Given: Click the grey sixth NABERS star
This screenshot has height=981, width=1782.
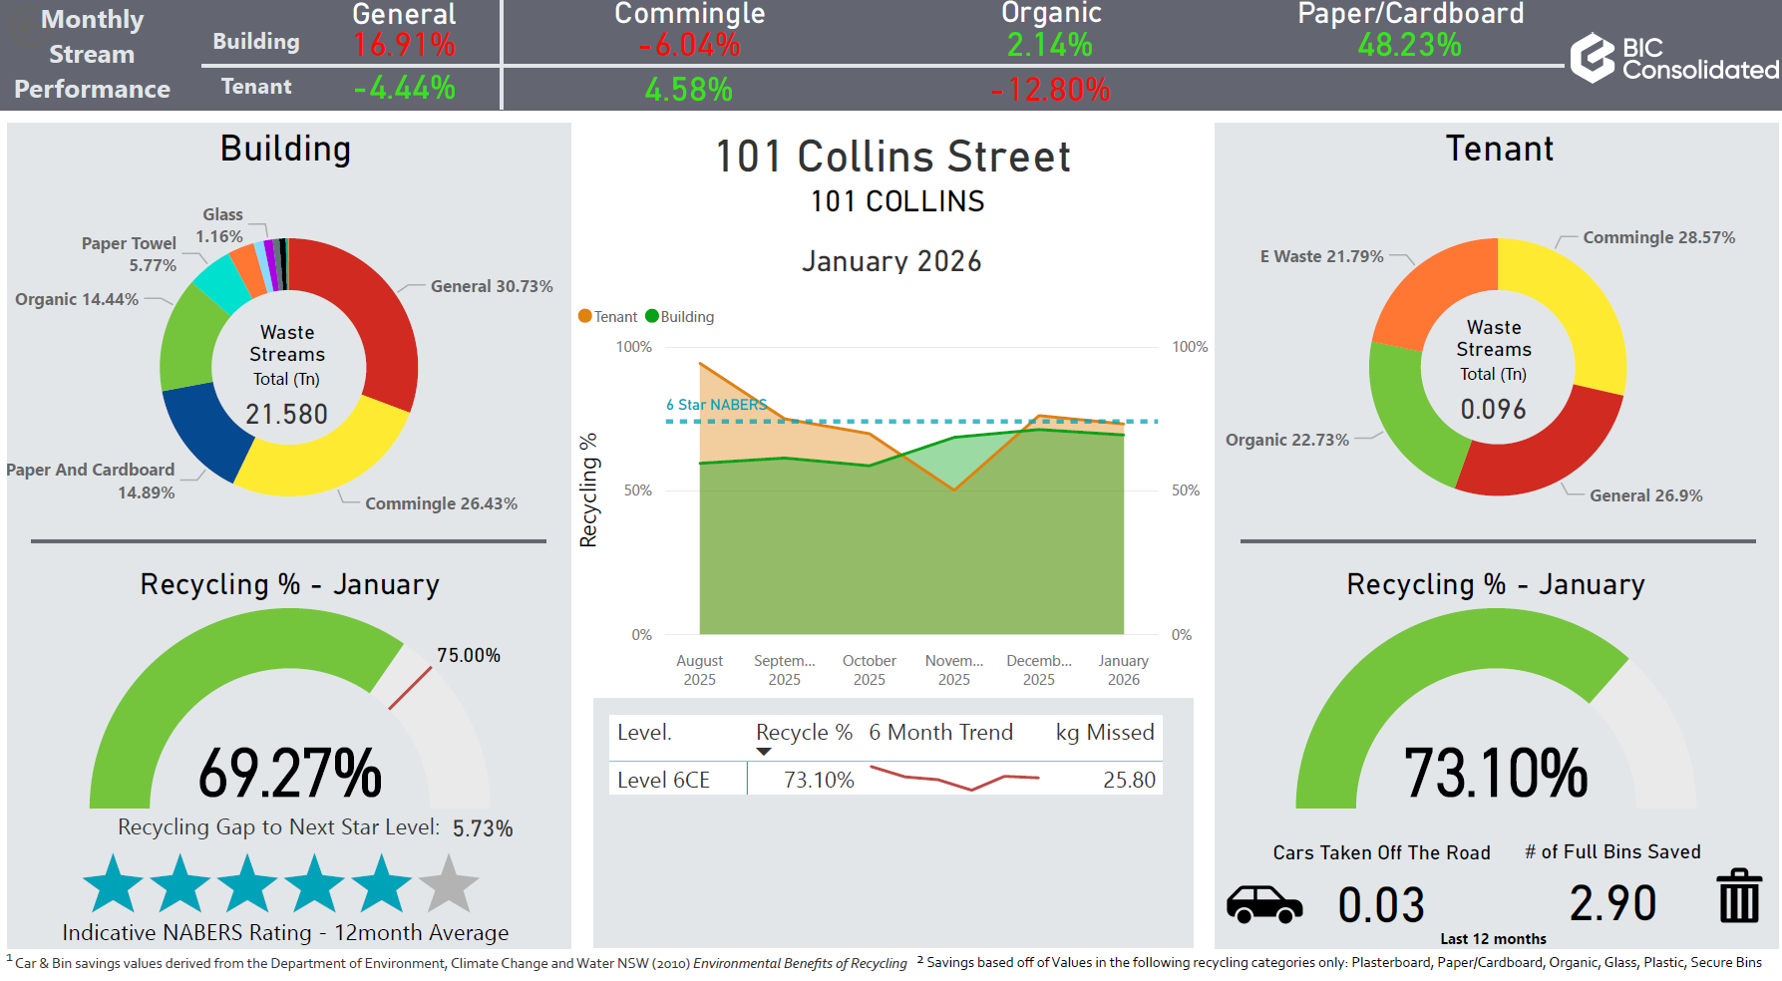Looking at the screenshot, I should coord(449,885).
